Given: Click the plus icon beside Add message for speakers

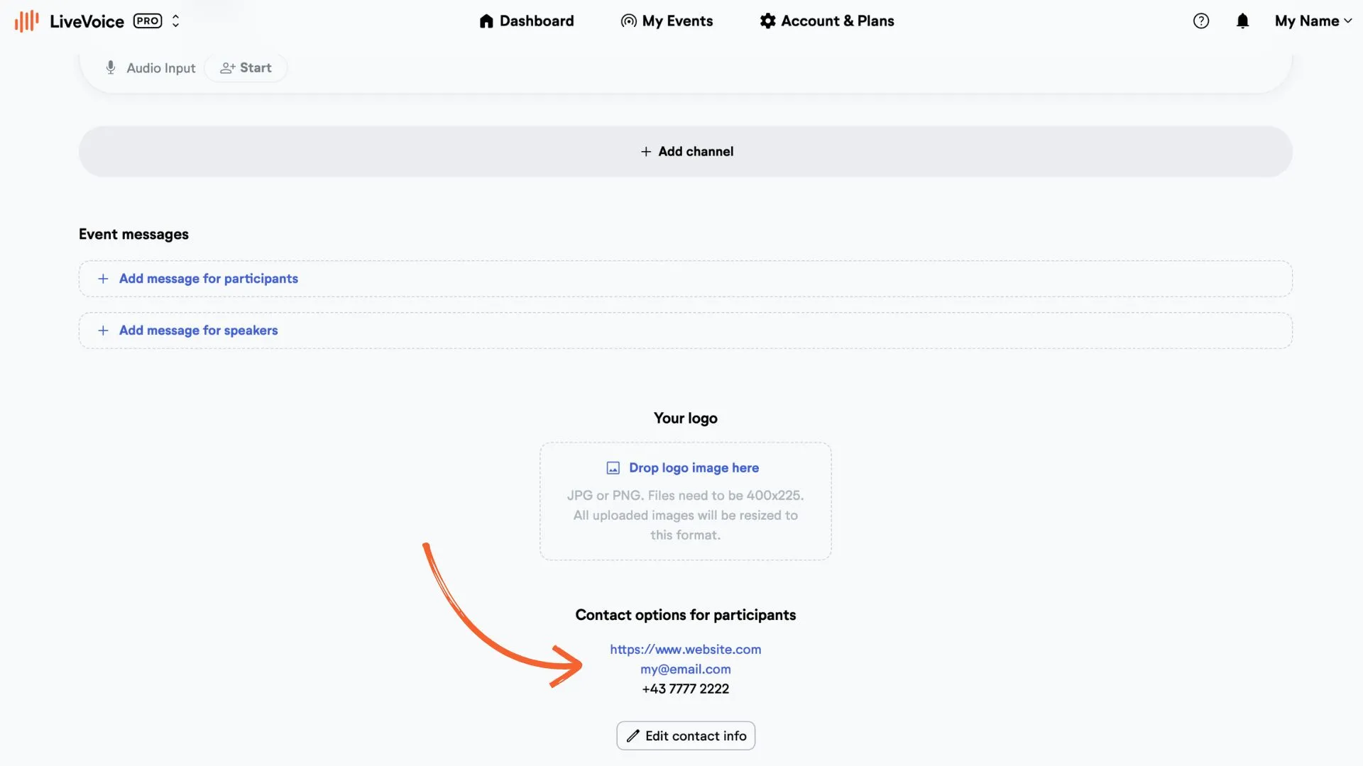Looking at the screenshot, I should pyautogui.click(x=103, y=331).
